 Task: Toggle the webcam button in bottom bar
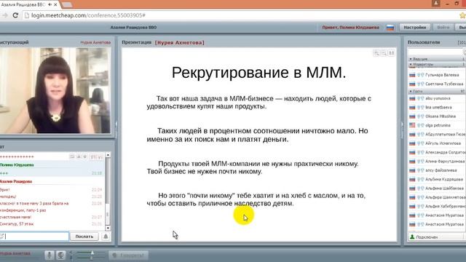pyautogui.click(x=61, y=255)
